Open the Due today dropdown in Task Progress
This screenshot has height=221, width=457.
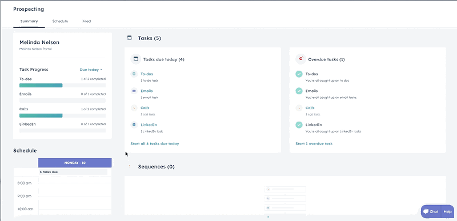pos(91,70)
